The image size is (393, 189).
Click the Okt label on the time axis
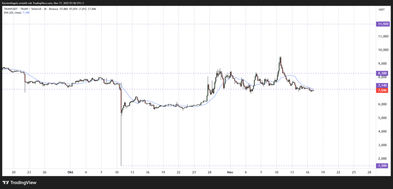70,172
